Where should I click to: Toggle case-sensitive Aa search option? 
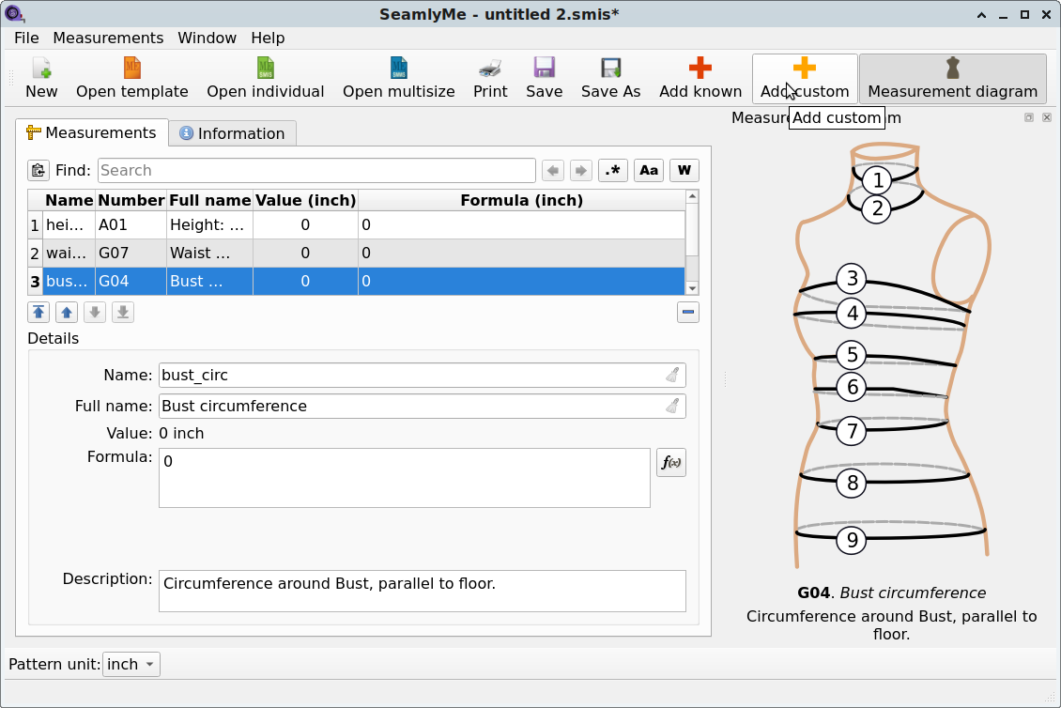tap(648, 171)
